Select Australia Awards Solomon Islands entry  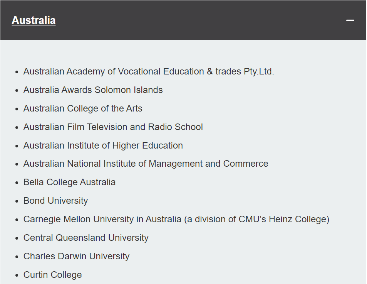pyautogui.click(x=93, y=90)
